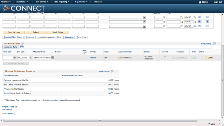This screenshot has height=126, width=224.
Task: Click the Forecast button
Action: click(180, 57)
